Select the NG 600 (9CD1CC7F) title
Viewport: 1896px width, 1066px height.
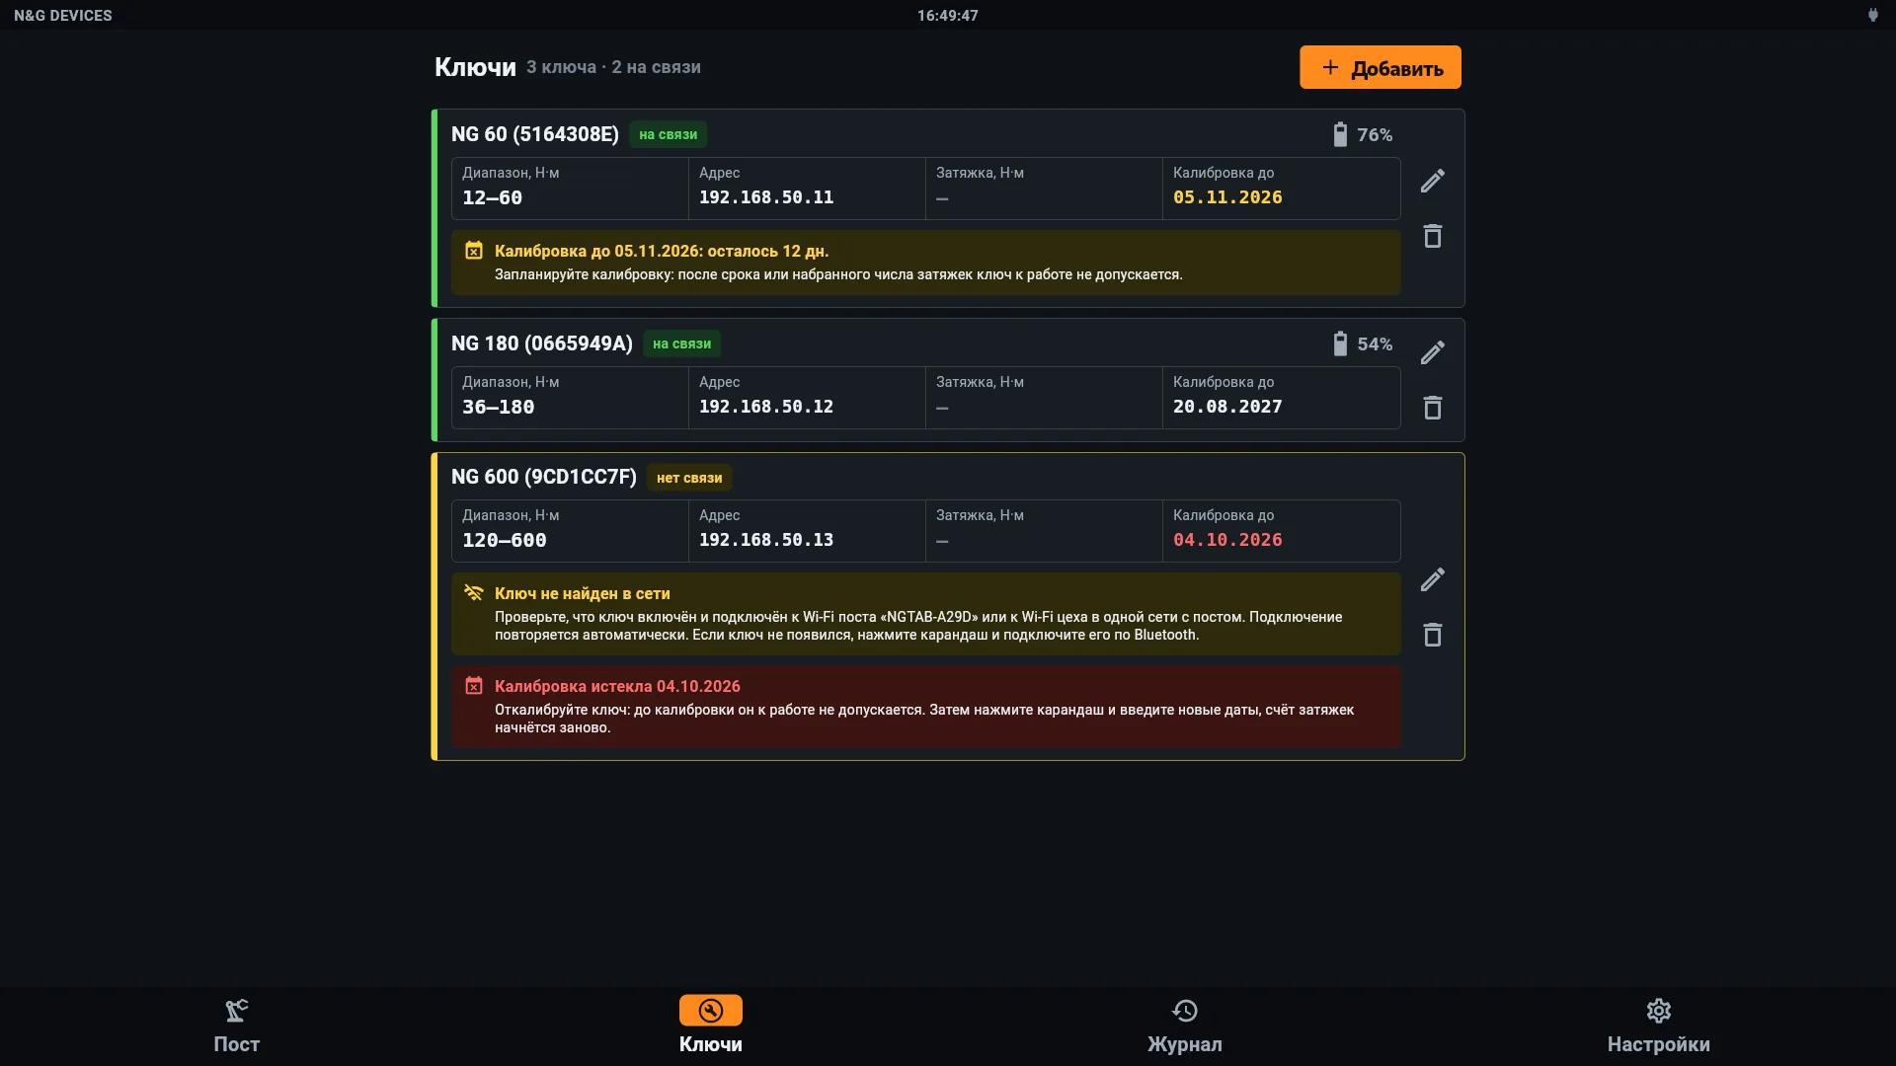tap(544, 477)
